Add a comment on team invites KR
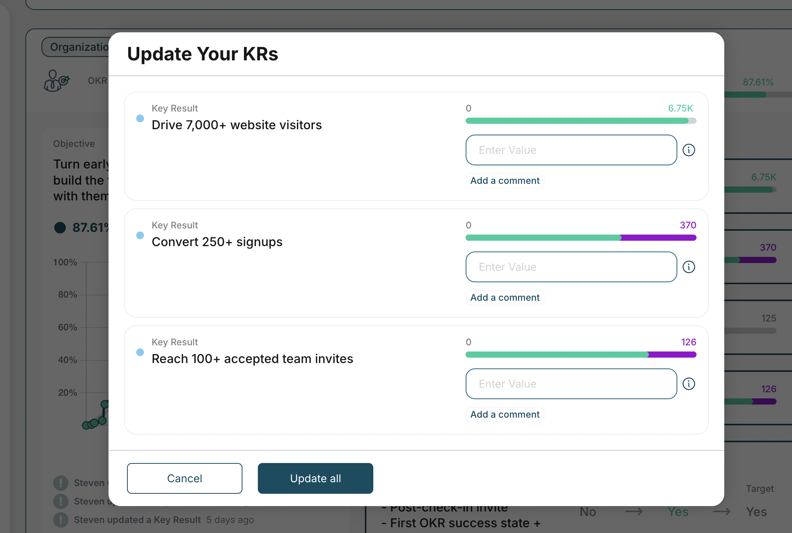Screen dimensions: 792x533 coord(505,415)
